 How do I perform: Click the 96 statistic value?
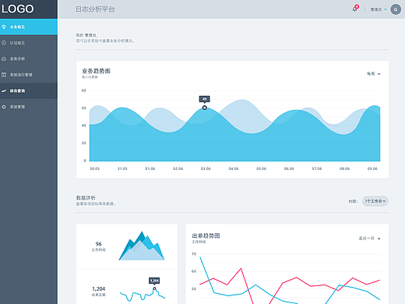(x=98, y=244)
